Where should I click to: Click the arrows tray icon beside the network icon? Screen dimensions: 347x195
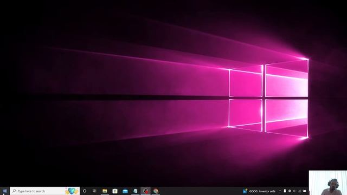click(x=294, y=191)
